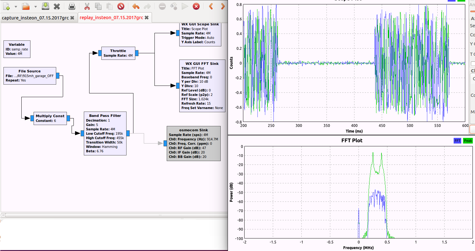Viewport: 475px width, 251px height.
Task: Click the Open file folder icon
Action: (x=26, y=6)
